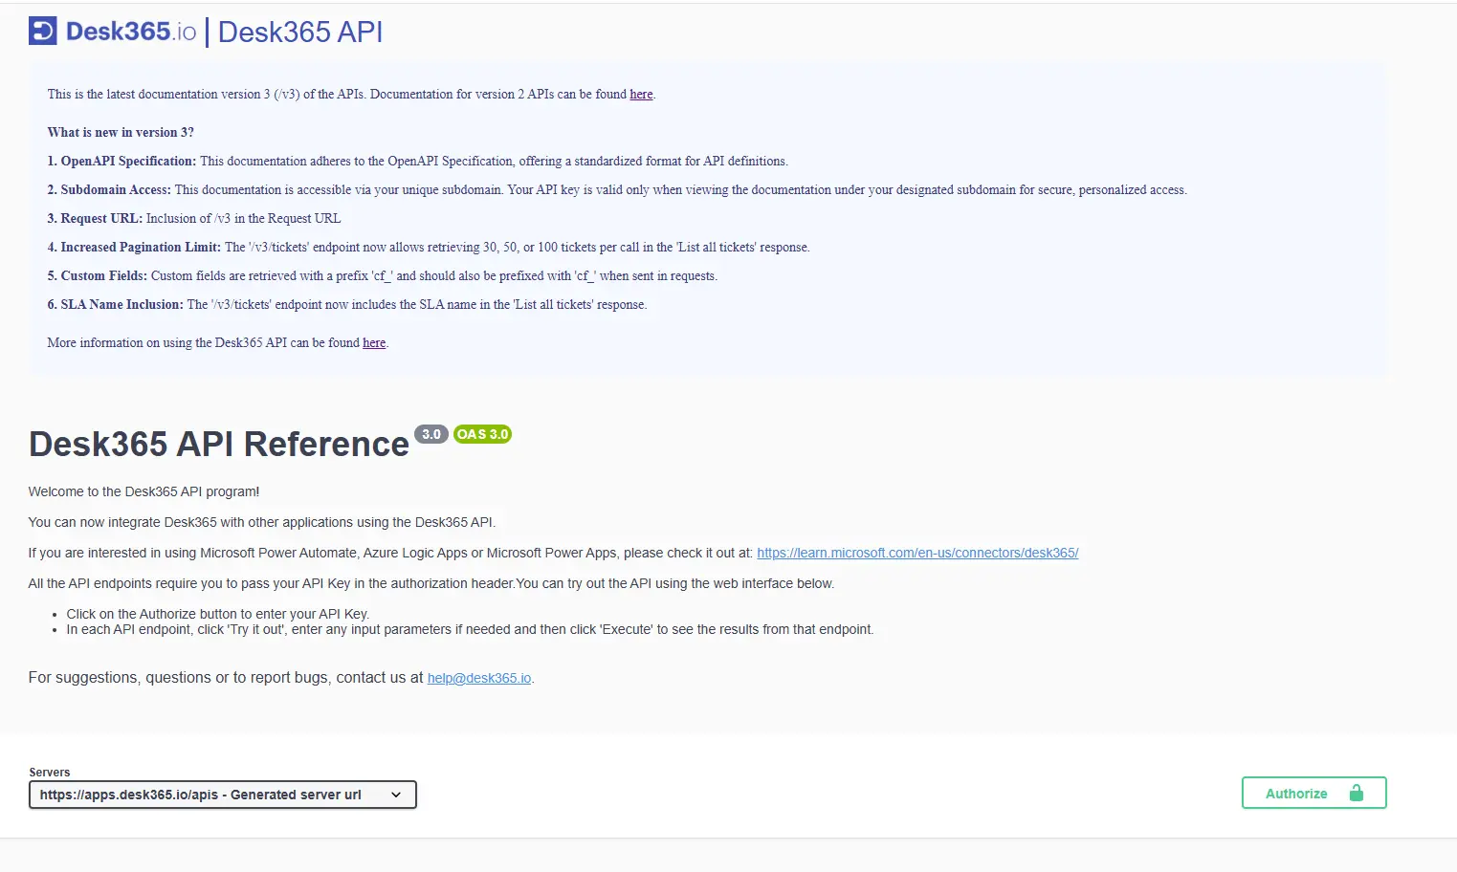Click '2. Subdomain Access:' item
The image size is (1457, 872).
pyautogui.click(x=109, y=189)
